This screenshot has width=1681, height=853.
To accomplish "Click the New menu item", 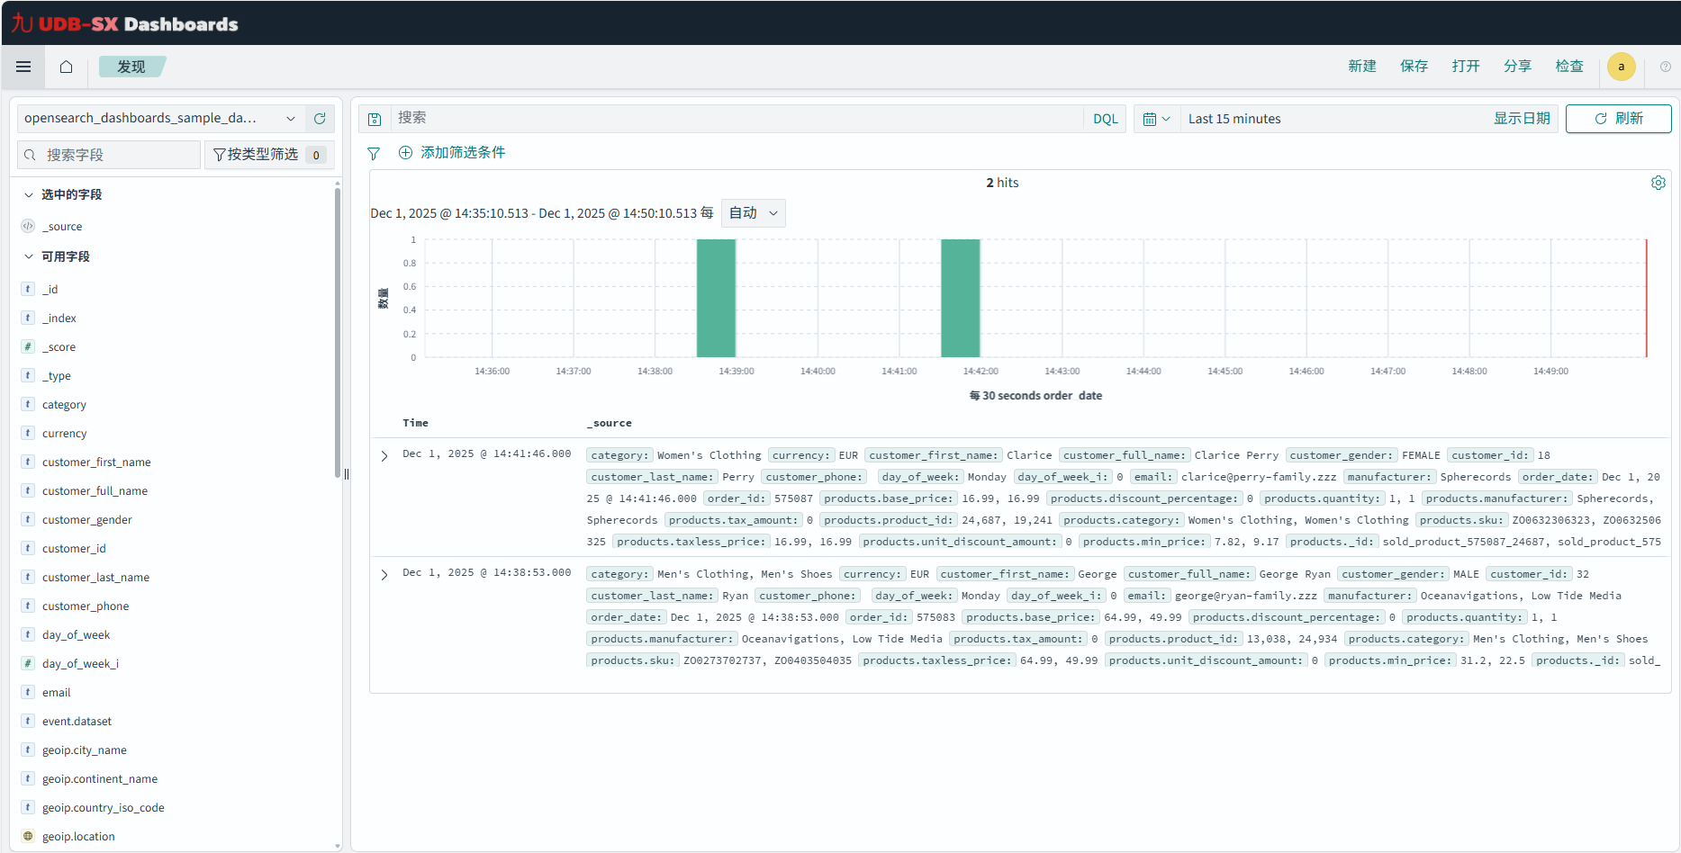I will tap(1361, 67).
